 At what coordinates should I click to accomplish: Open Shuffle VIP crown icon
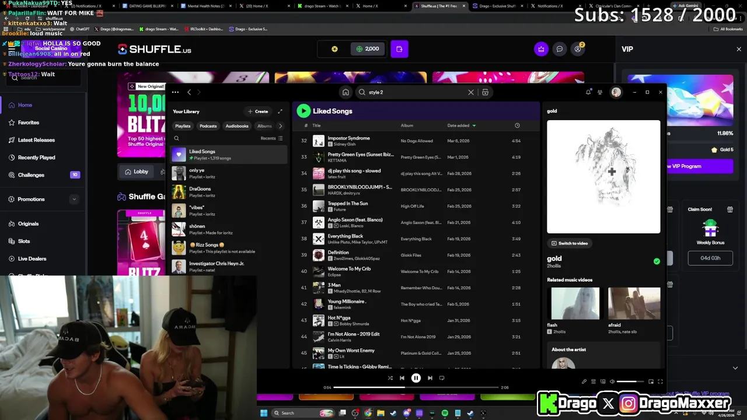pyautogui.click(x=541, y=49)
